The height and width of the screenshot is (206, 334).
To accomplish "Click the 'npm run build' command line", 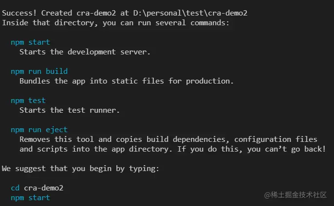I will pos(39,71).
